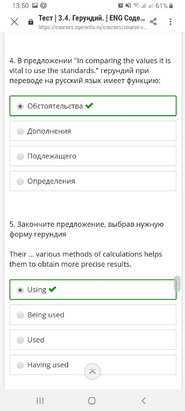The height and width of the screenshot is (411, 185).
Task: Tap the courses.openedu.ru URL text
Action: [x=92, y=27]
